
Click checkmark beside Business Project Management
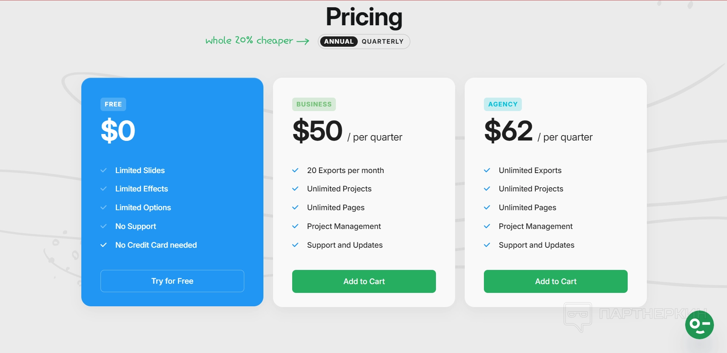coord(295,226)
